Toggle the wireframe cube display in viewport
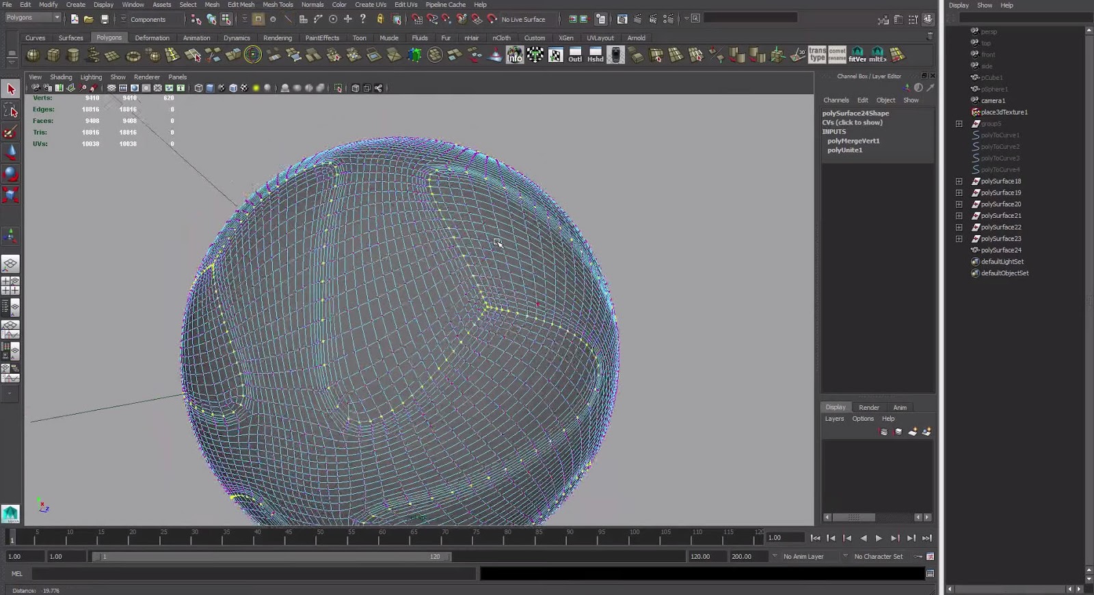 (198, 88)
